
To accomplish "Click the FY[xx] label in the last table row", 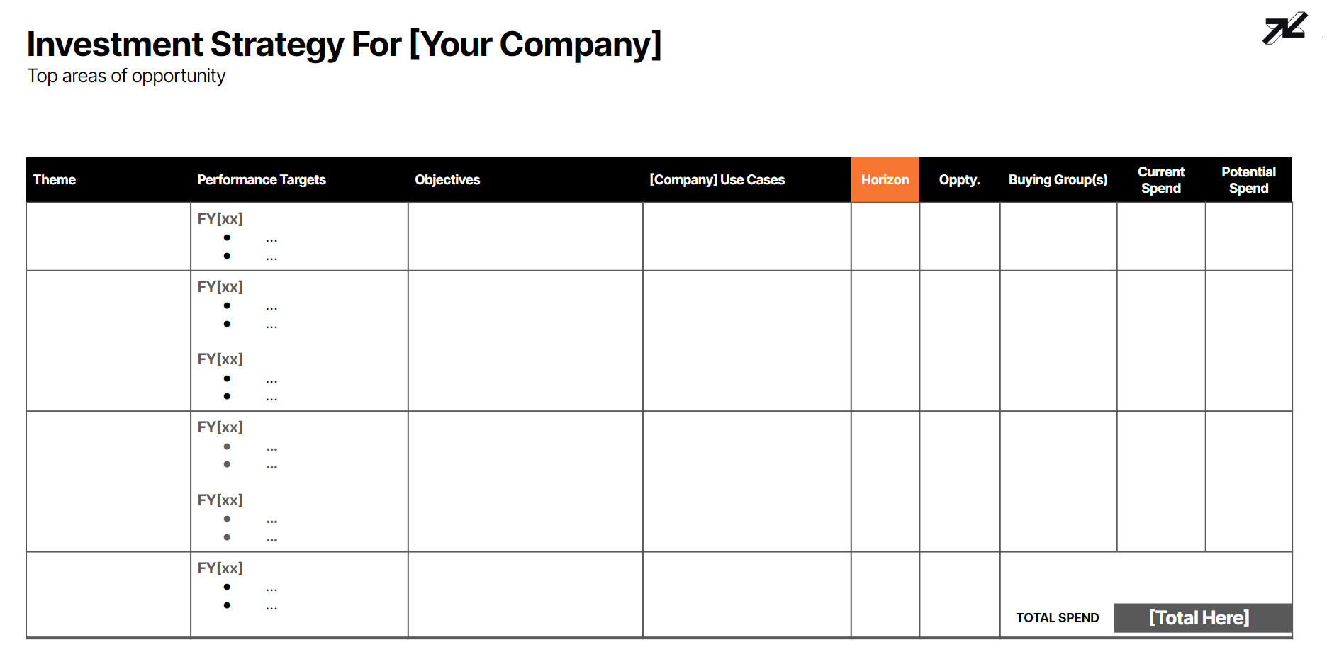I will (x=220, y=568).
